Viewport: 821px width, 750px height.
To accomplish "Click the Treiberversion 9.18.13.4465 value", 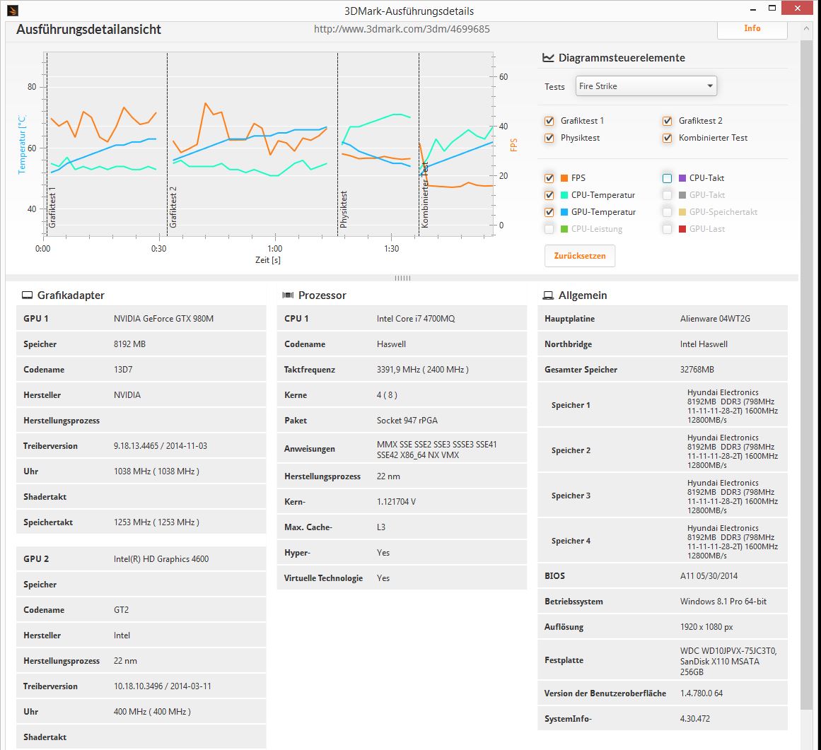I will tap(161, 446).
